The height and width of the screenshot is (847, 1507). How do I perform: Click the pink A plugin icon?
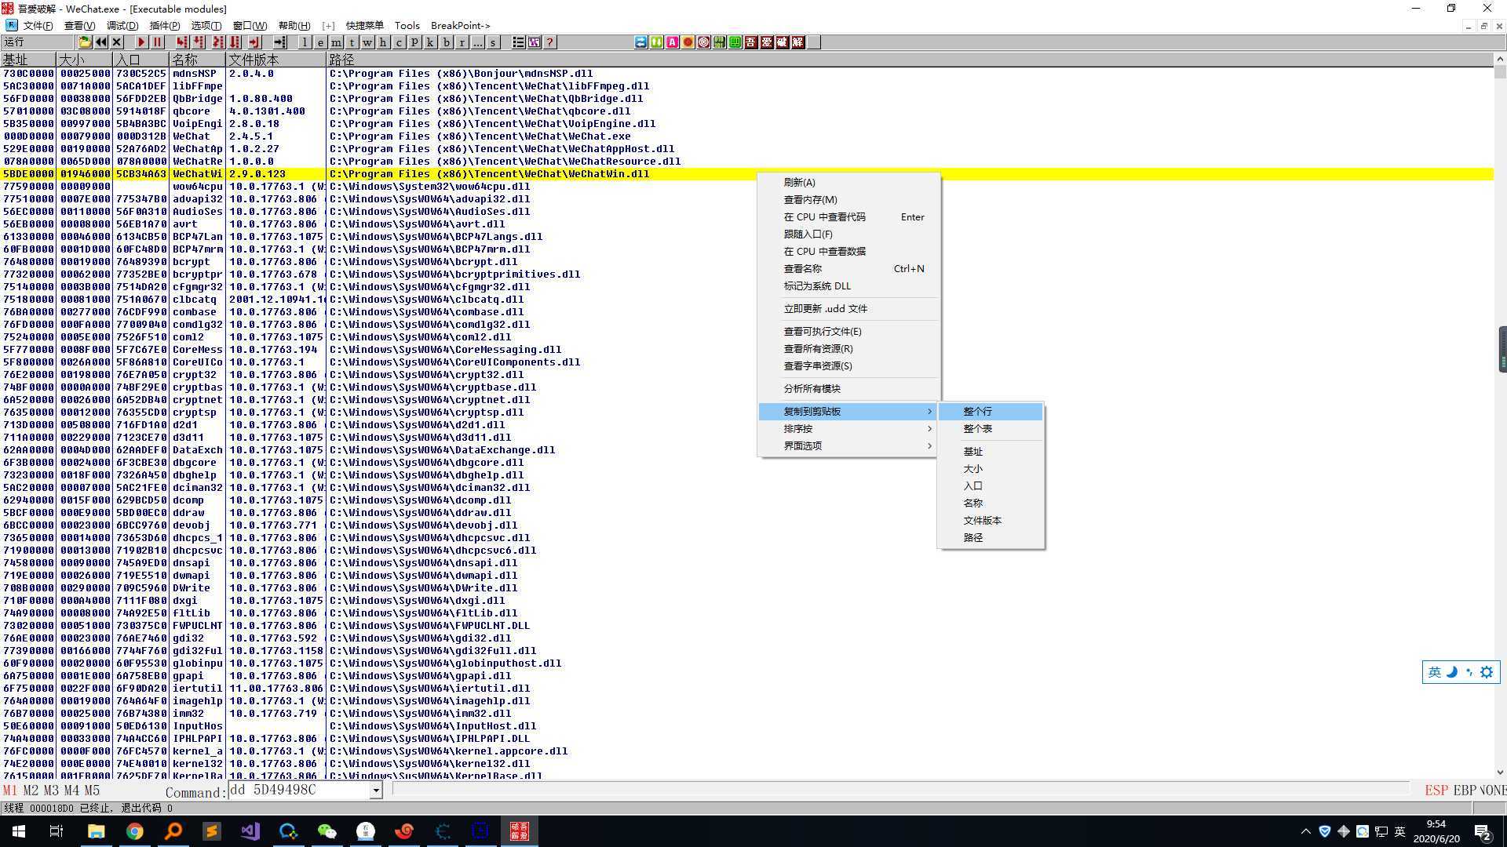point(673,42)
